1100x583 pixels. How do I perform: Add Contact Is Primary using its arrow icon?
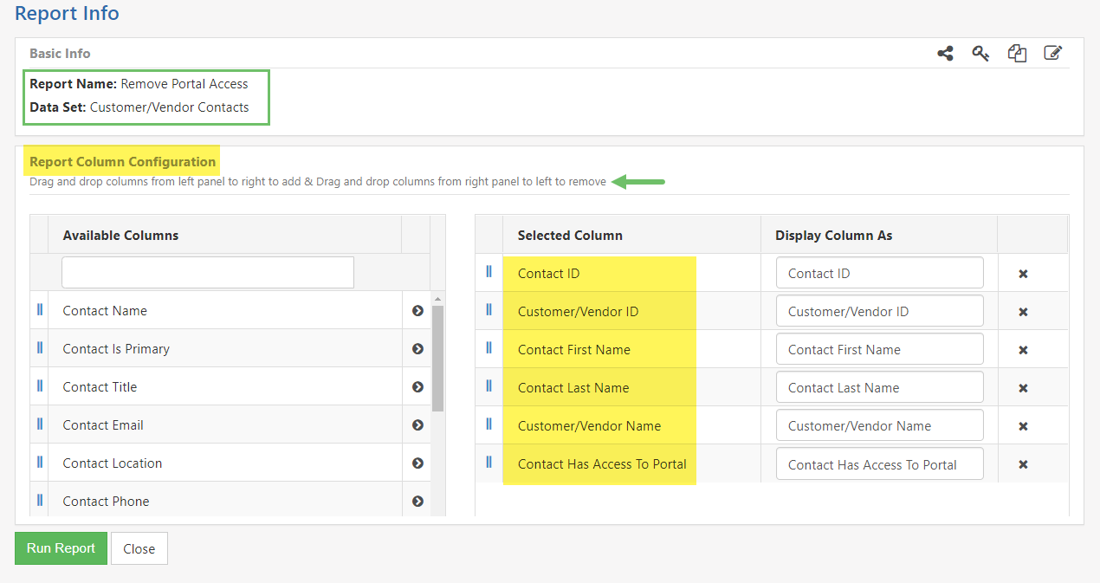point(417,347)
